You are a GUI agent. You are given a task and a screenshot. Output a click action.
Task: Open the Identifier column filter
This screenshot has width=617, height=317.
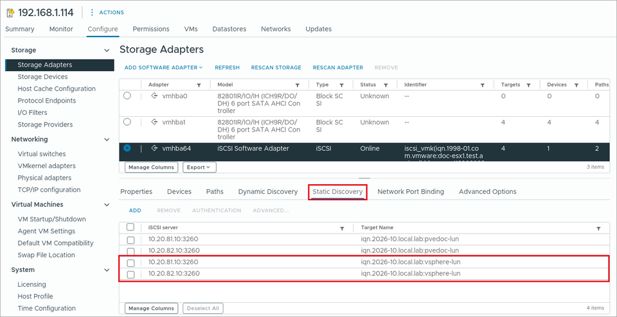(483, 85)
